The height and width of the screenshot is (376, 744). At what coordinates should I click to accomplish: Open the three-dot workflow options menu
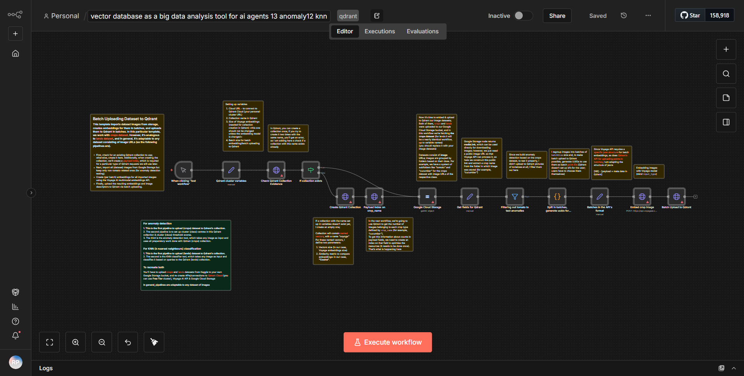tap(648, 16)
